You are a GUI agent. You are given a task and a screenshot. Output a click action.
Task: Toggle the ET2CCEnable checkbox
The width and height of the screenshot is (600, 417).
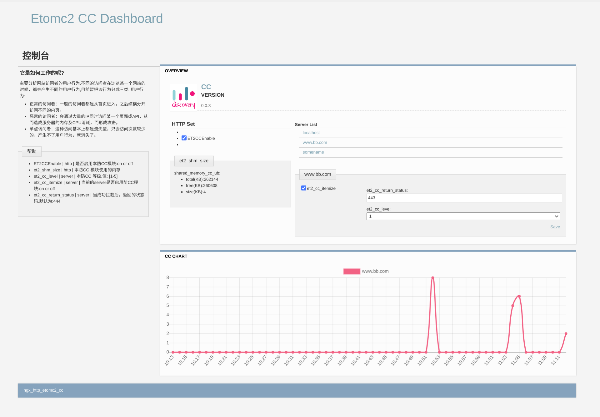tap(184, 138)
